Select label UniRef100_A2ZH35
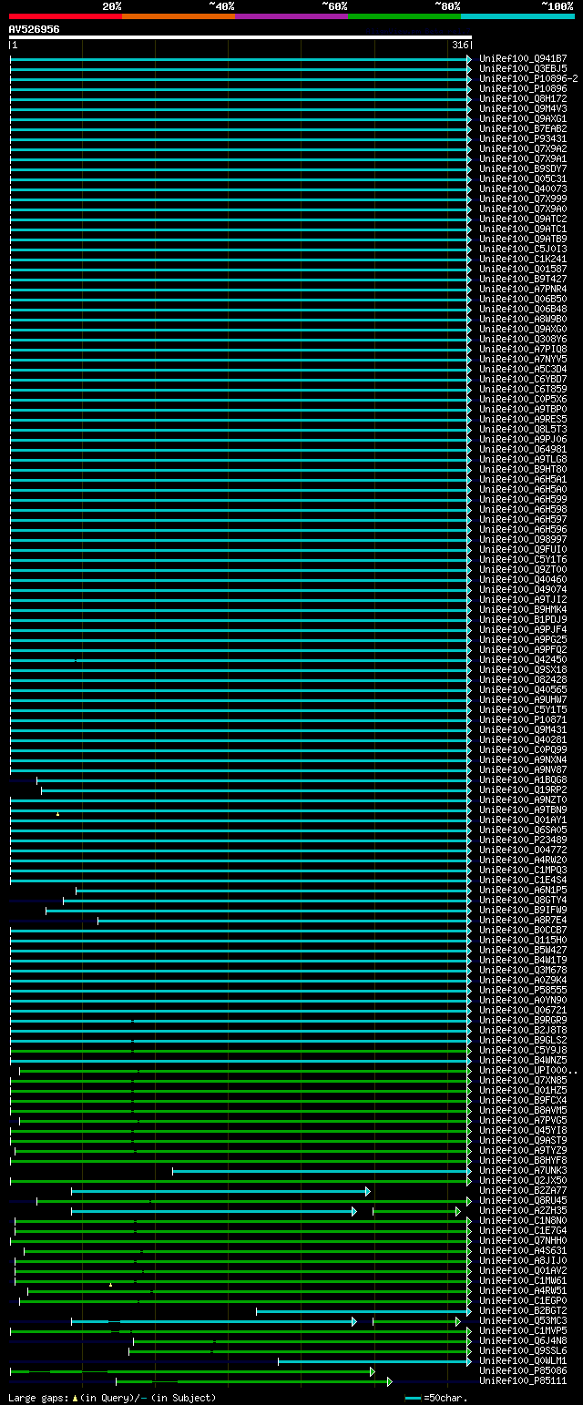The image size is (583, 1405). (x=523, y=1210)
